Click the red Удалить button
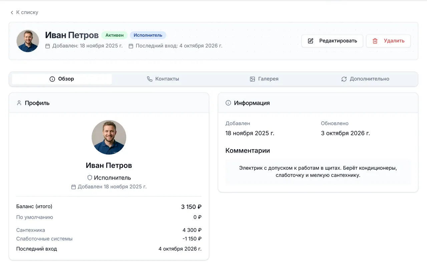 click(x=388, y=41)
